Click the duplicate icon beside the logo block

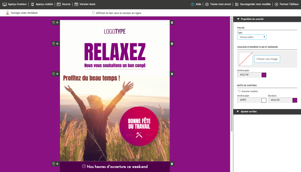pyautogui.click(x=53, y=23)
